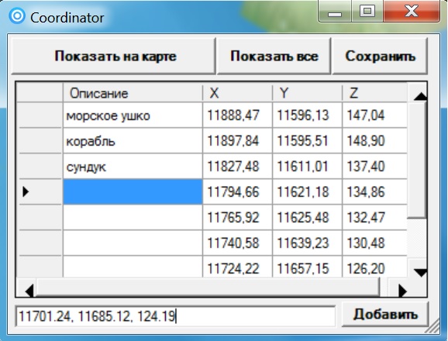Screen dimensions: 448x341
Task: Click the Z value 126,20
Action: [x=374, y=267]
